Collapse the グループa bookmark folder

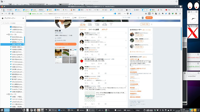point(7,35)
